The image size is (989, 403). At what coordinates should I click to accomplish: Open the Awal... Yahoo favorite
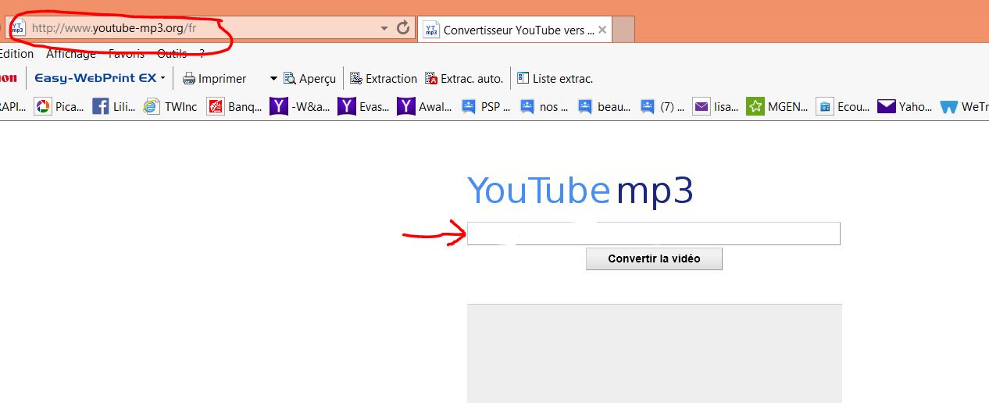424,106
